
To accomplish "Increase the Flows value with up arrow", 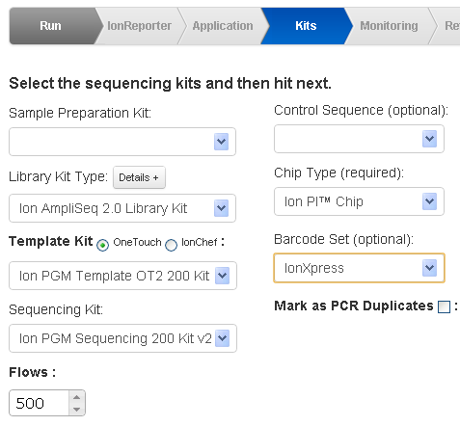I will 76,397.
